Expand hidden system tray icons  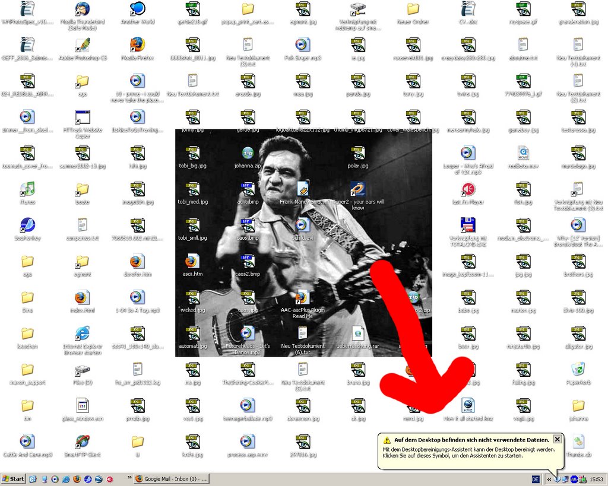point(549,479)
